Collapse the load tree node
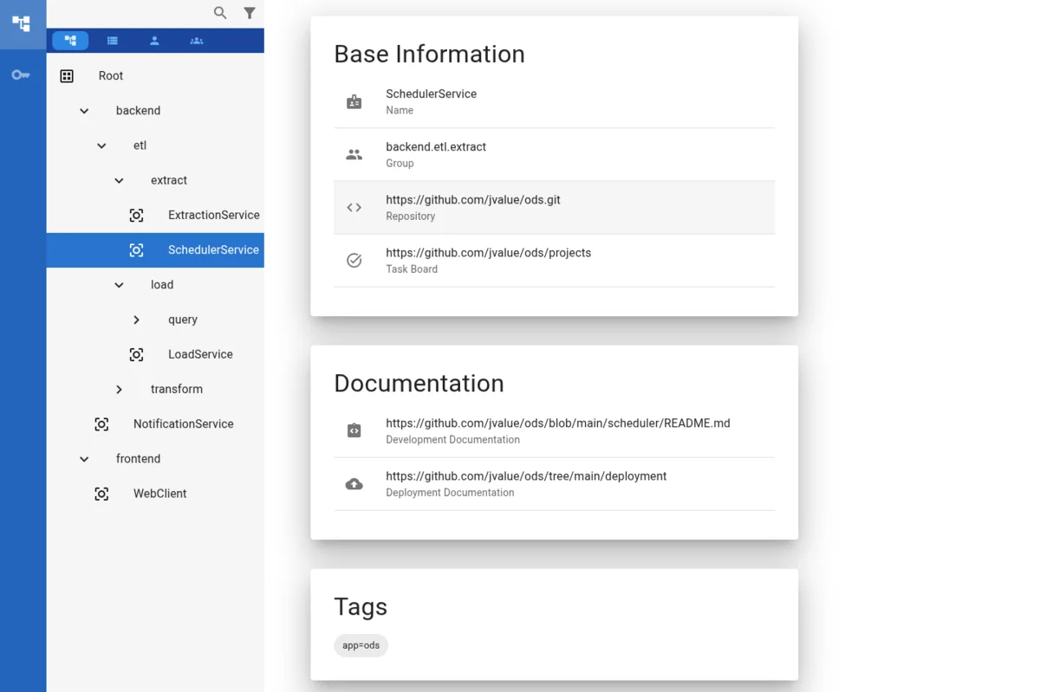1040x692 pixels. point(119,284)
